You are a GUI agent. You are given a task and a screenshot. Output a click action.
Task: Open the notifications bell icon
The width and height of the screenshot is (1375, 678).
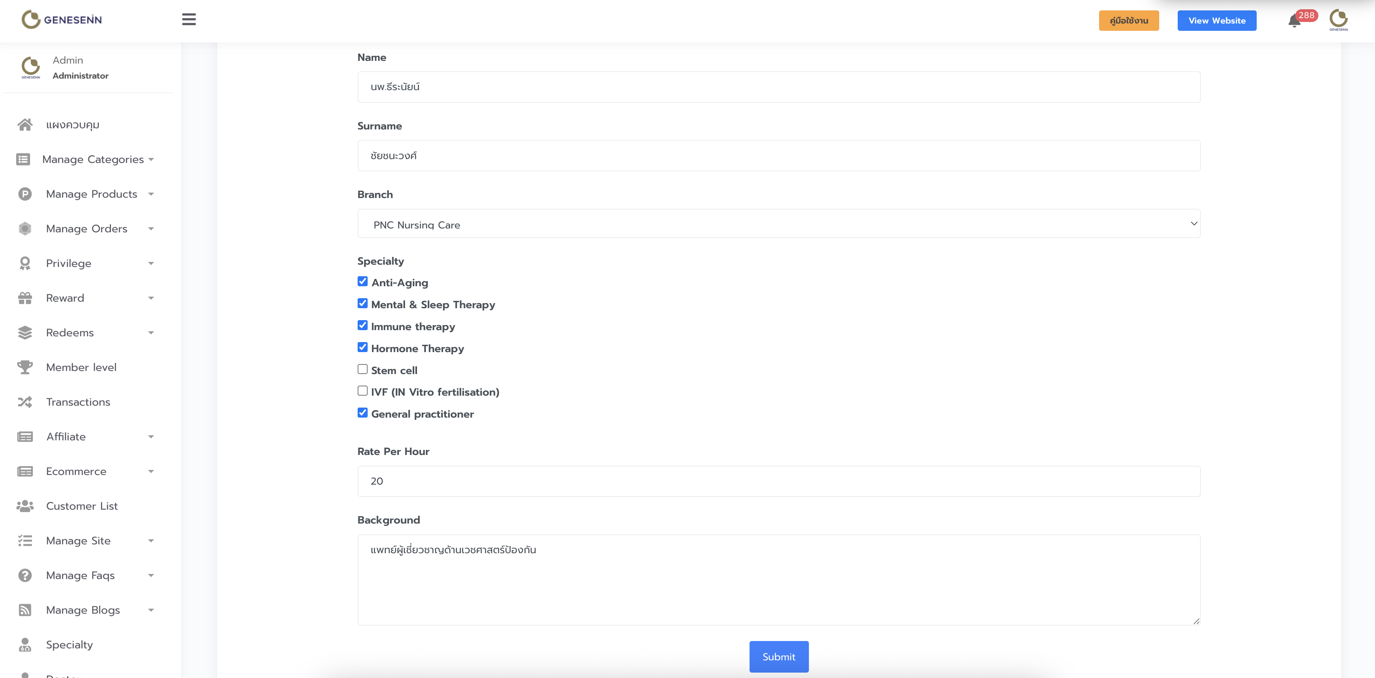tap(1294, 21)
